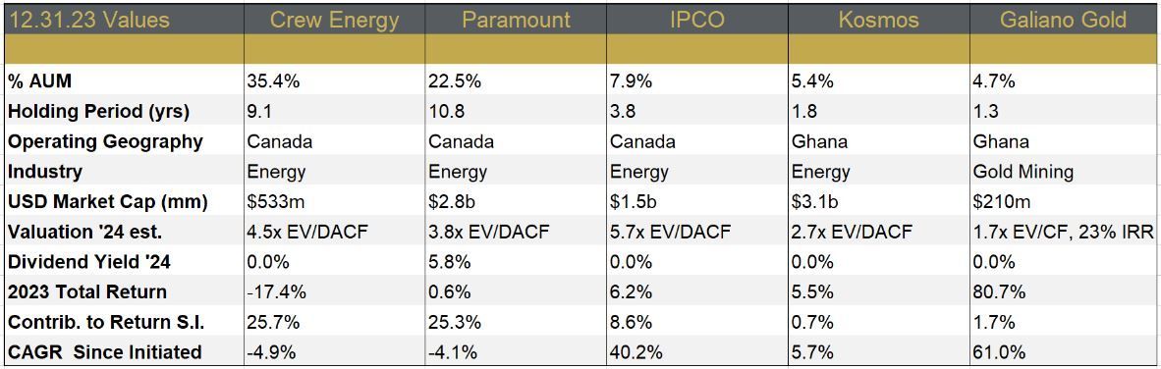Select the IPCO column header
The width and height of the screenshot is (1161, 369).
pos(696,19)
